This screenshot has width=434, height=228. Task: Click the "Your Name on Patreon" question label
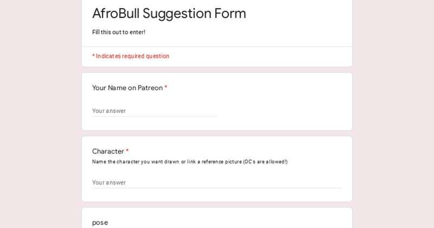click(127, 88)
